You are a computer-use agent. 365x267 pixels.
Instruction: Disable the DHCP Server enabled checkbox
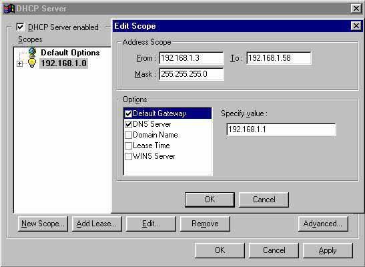[21, 27]
